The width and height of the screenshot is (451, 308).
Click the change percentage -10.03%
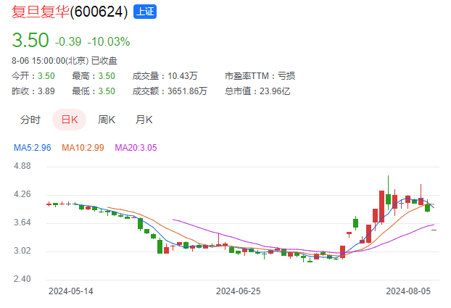pyautogui.click(x=109, y=42)
